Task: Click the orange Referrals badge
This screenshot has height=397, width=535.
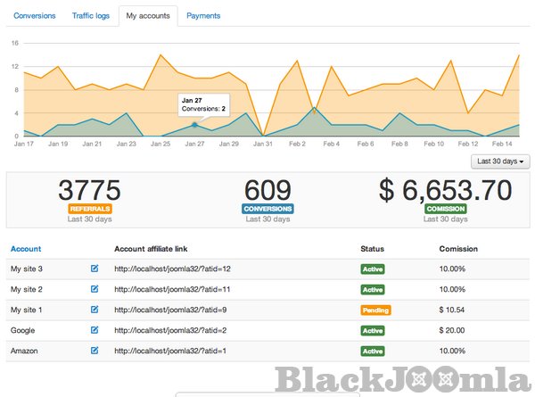Action: (x=90, y=208)
